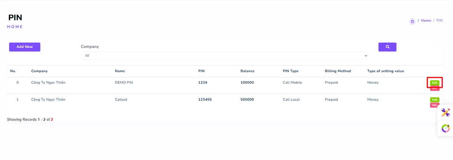This screenshot has height=160, width=453.
Task: Delete the Callout PIN record
Action: (x=435, y=105)
